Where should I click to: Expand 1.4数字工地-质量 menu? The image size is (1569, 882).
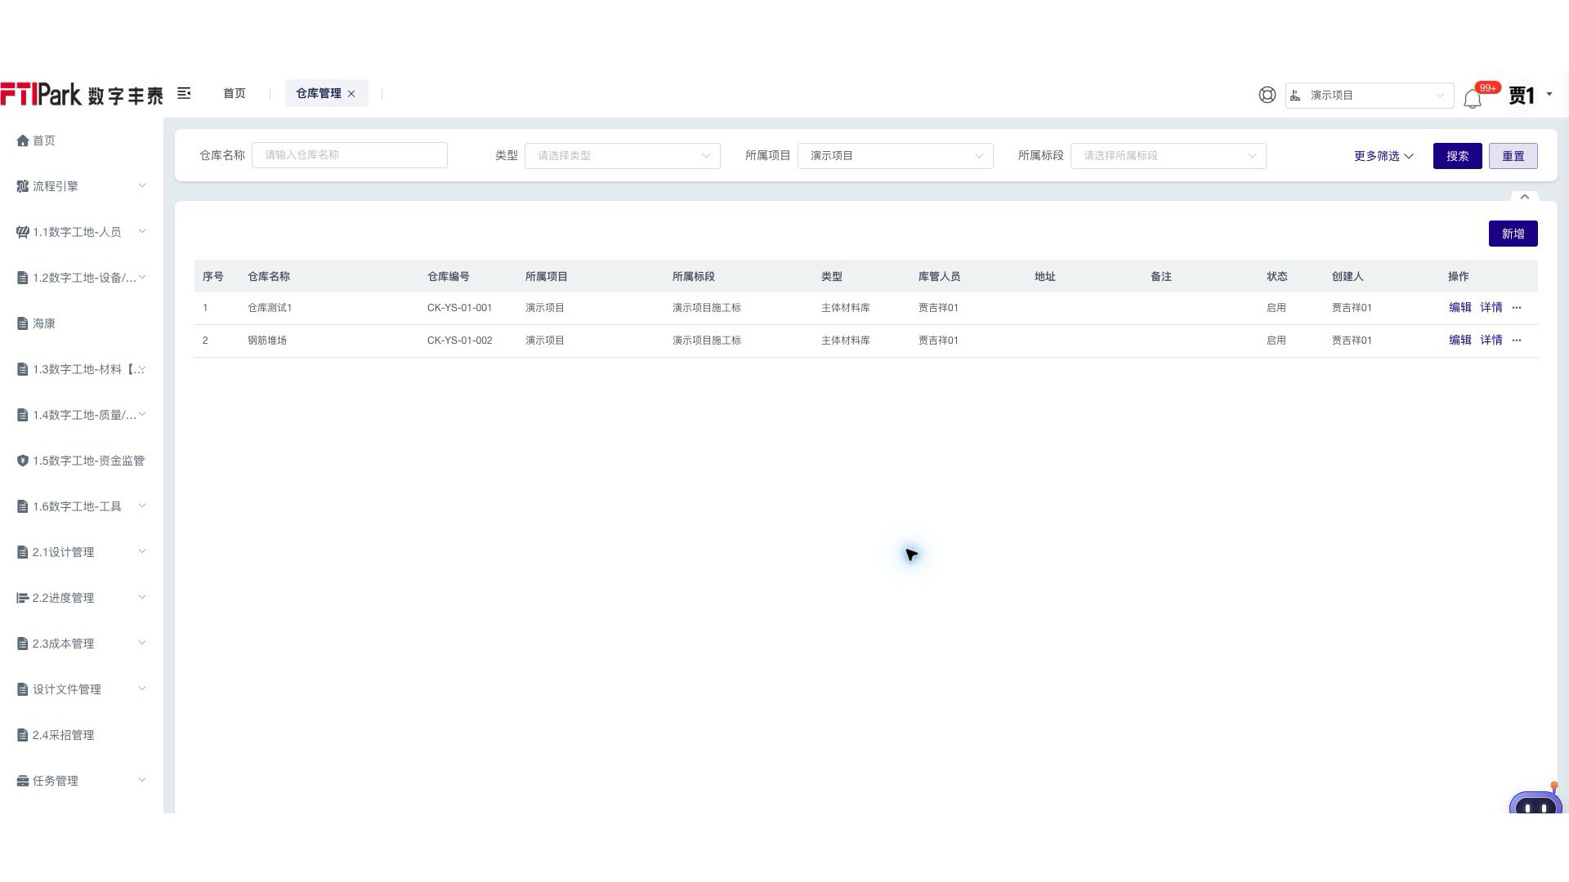click(x=82, y=415)
